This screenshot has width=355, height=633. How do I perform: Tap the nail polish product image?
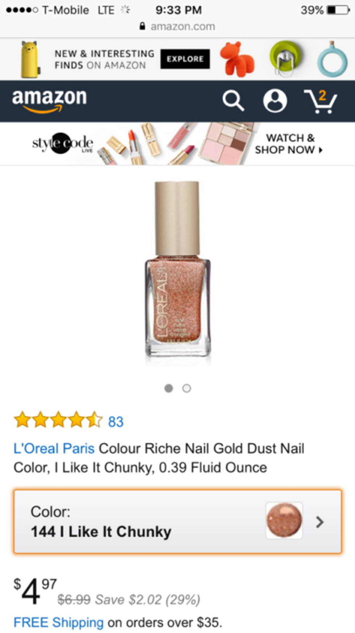click(x=177, y=269)
